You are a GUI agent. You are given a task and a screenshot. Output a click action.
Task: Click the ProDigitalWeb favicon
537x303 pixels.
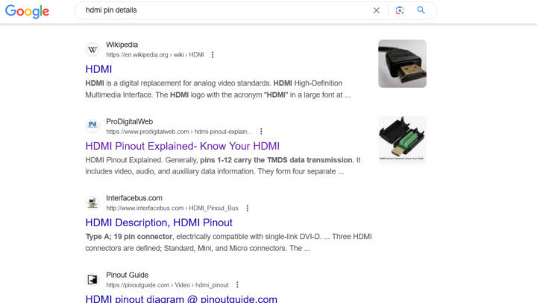coord(92,127)
